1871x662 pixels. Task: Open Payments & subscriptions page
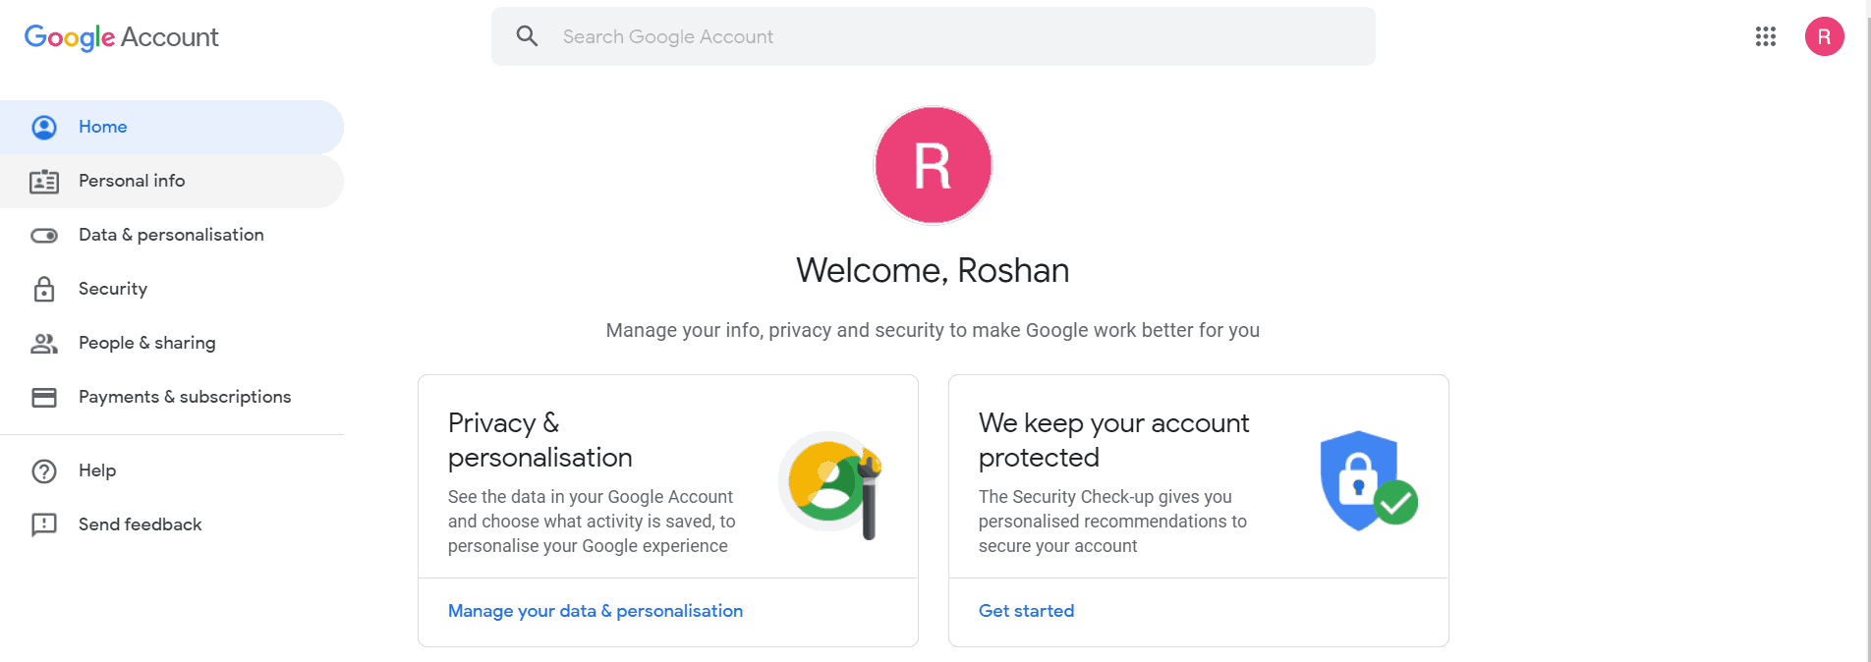tap(185, 397)
